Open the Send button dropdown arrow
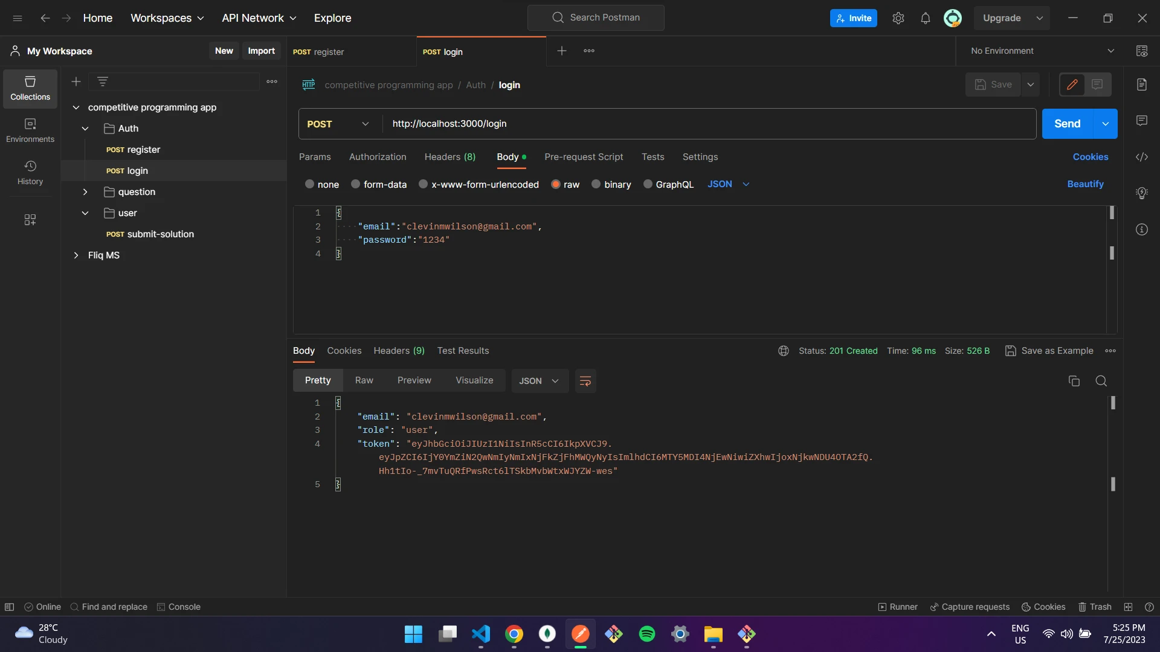Image resolution: width=1160 pixels, height=652 pixels. 1105,124
